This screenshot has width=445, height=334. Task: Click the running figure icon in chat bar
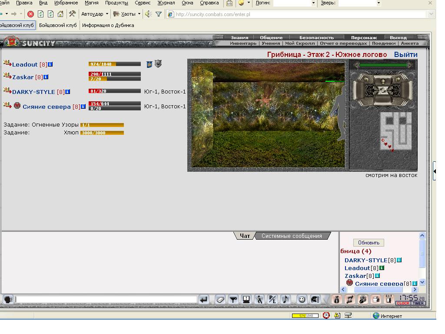[259, 299]
